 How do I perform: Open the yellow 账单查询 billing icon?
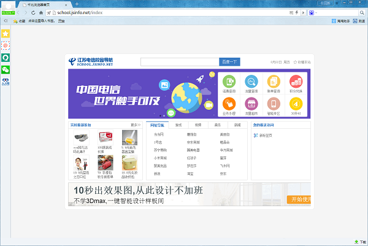click(x=274, y=82)
